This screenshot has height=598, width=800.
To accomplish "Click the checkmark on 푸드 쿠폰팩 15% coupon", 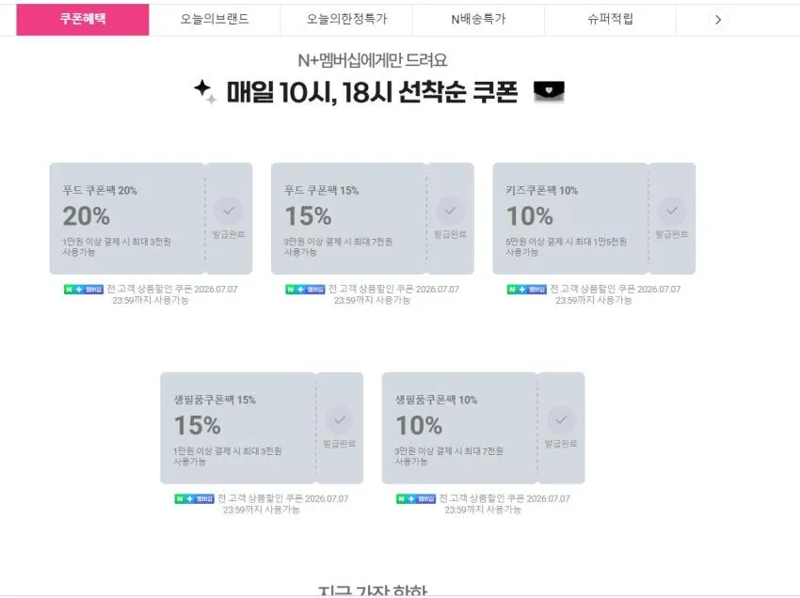I will click(x=450, y=211).
